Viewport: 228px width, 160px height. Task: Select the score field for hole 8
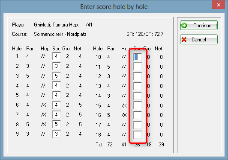coord(57,124)
